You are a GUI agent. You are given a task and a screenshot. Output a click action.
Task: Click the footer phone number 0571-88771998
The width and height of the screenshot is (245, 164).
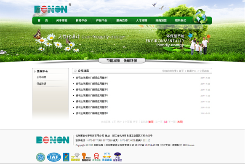pos(95,140)
